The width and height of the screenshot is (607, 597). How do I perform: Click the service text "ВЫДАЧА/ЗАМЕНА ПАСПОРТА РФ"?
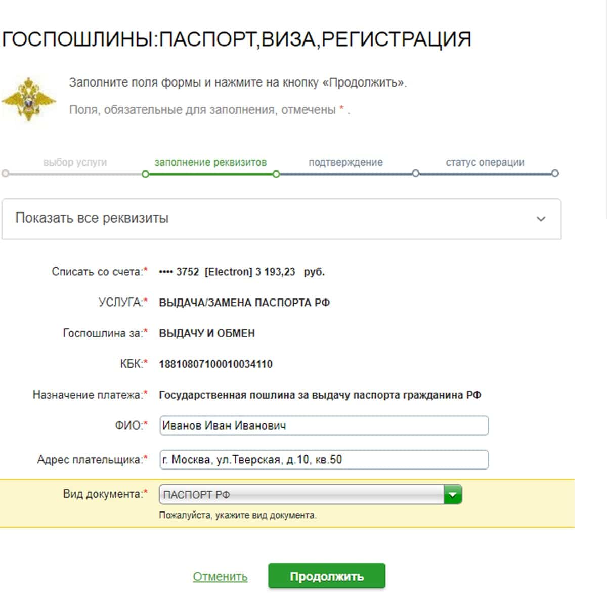click(244, 303)
